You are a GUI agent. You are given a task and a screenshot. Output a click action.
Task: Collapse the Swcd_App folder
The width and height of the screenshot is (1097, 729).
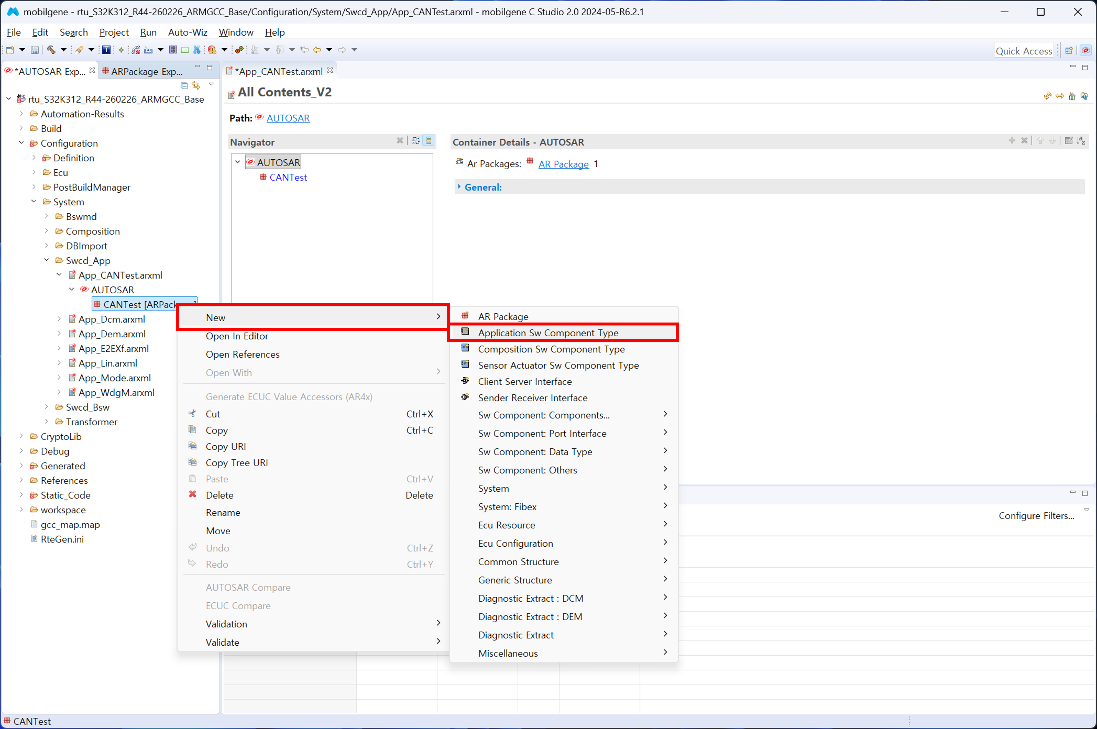47,260
